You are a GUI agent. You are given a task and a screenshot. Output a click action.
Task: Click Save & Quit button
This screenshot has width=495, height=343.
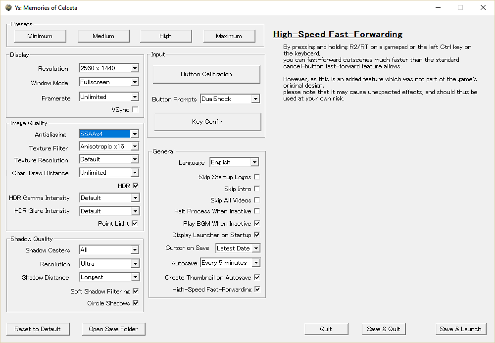(384, 329)
